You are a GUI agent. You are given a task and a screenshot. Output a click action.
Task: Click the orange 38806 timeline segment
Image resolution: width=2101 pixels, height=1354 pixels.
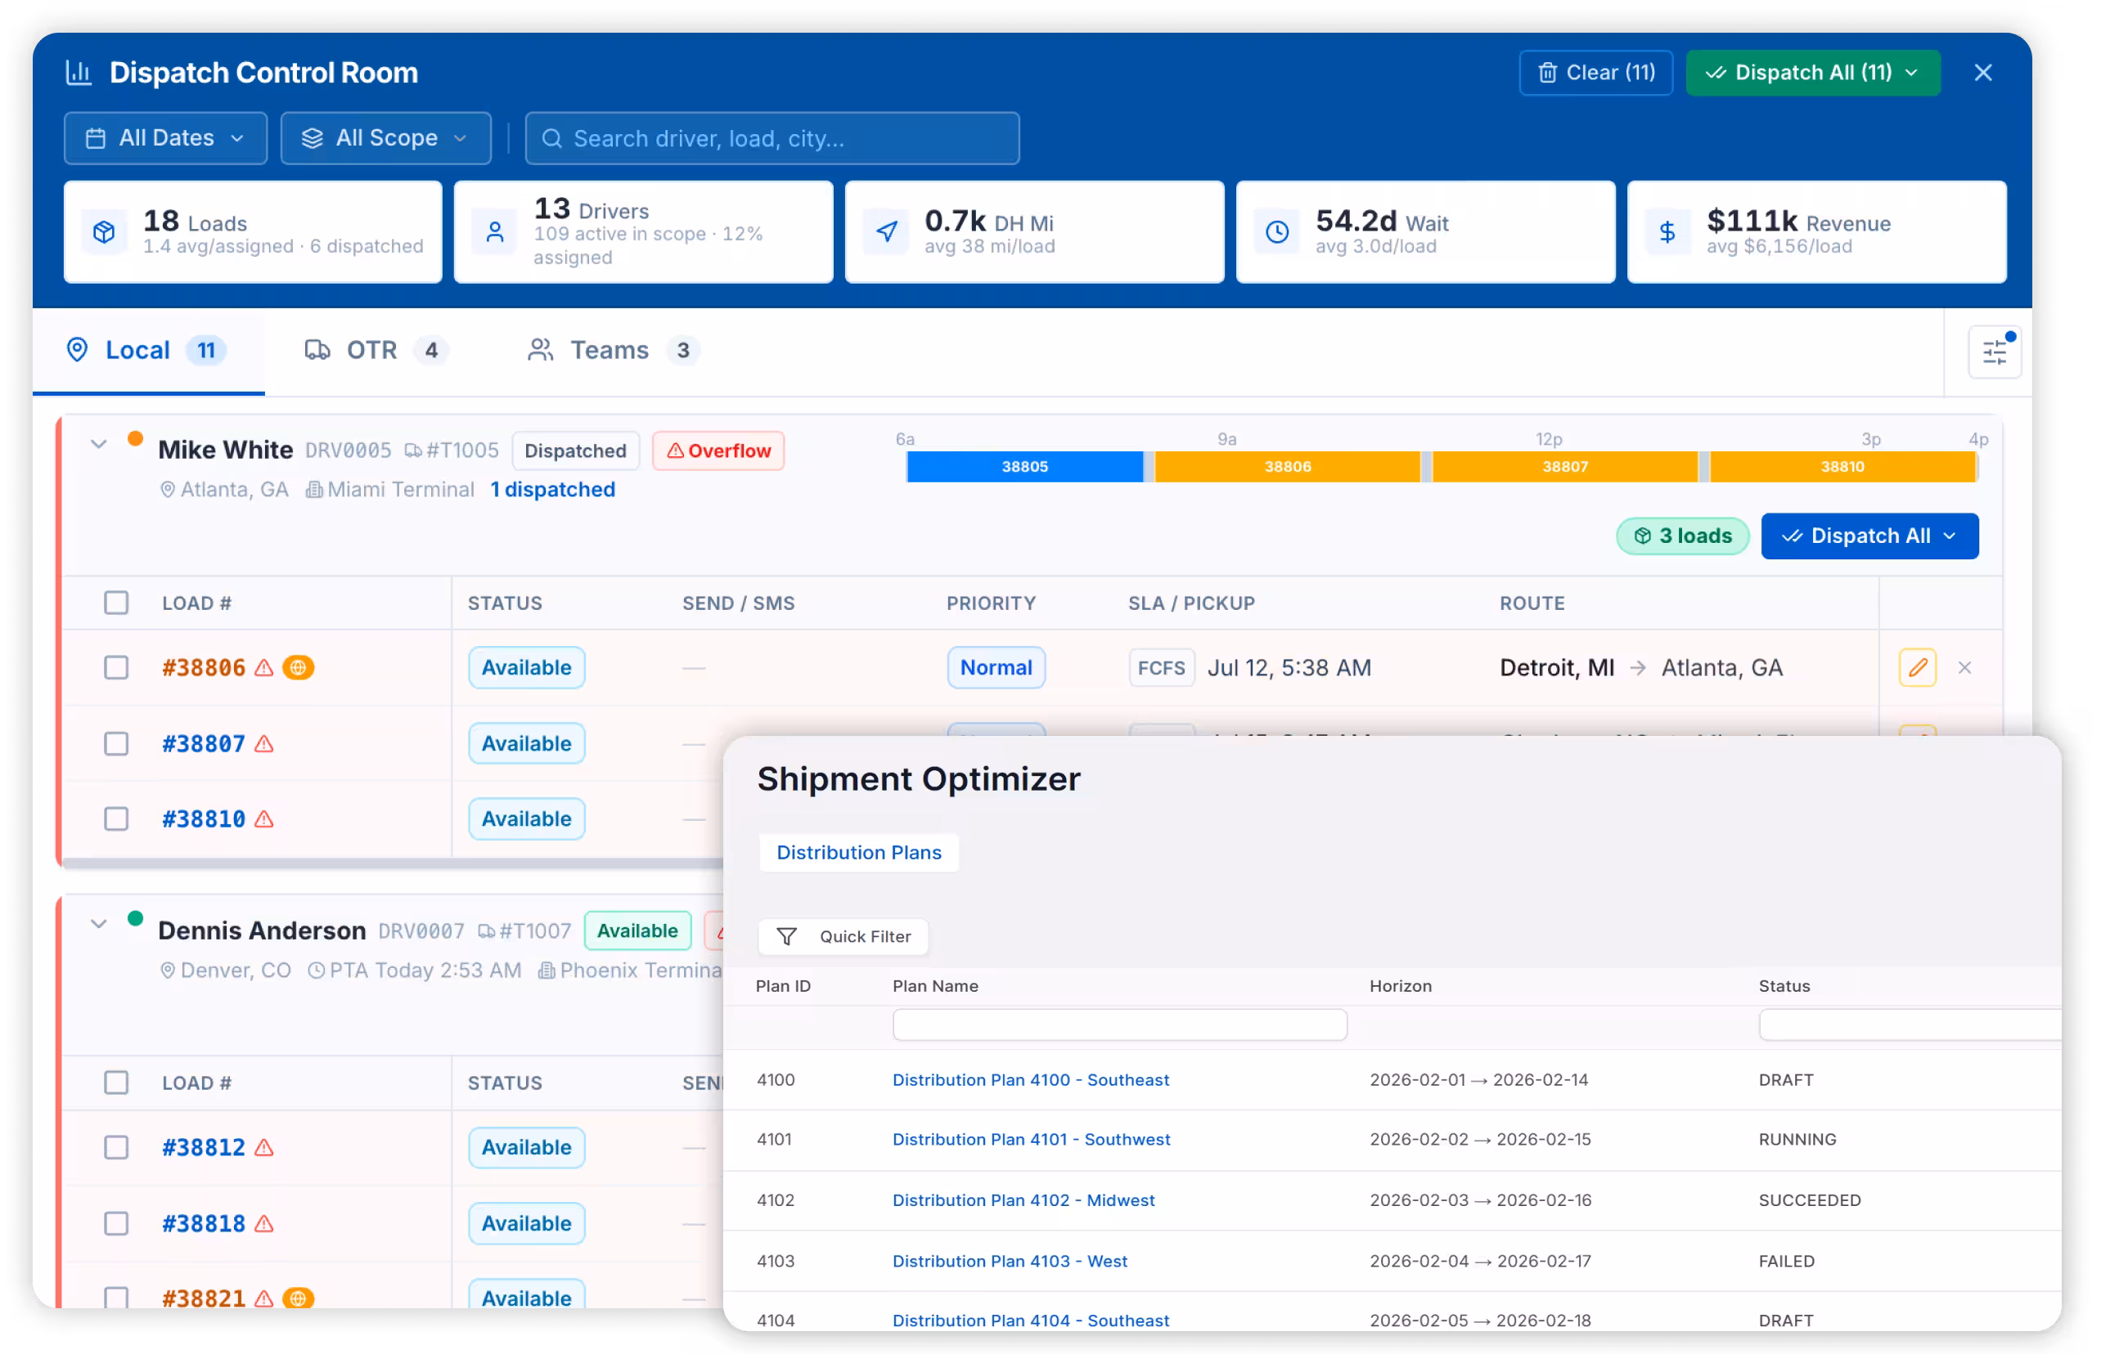pyautogui.click(x=1287, y=467)
